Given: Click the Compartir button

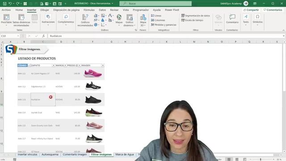Looking at the screenshot, I should click(251, 10).
